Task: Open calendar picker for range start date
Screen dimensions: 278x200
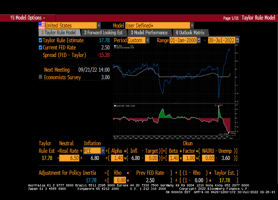Action: click(x=199, y=40)
